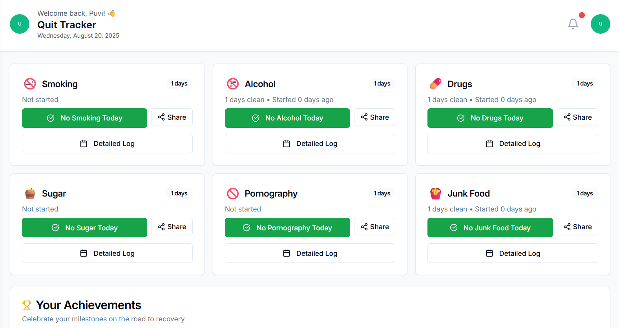The height and width of the screenshot is (328, 619).
Task: Share the Drugs progress
Action: (x=577, y=117)
